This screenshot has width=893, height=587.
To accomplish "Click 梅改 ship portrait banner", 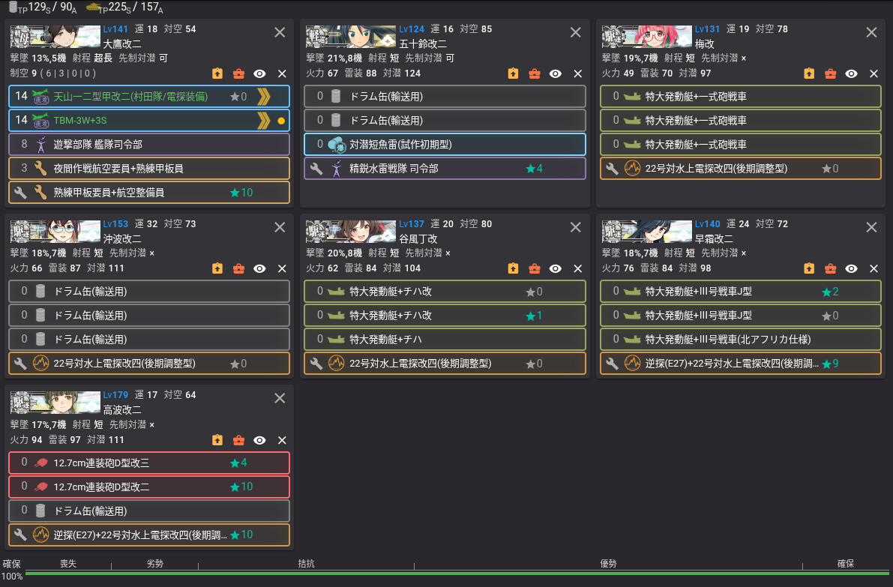I will tap(647, 37).
